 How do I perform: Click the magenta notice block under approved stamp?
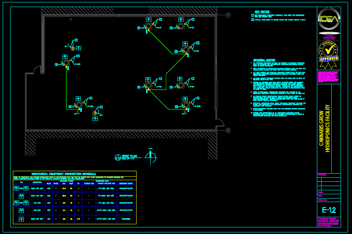[329, 77]
